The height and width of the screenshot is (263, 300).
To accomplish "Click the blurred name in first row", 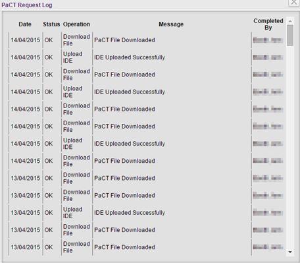I will tap(268, 40).
